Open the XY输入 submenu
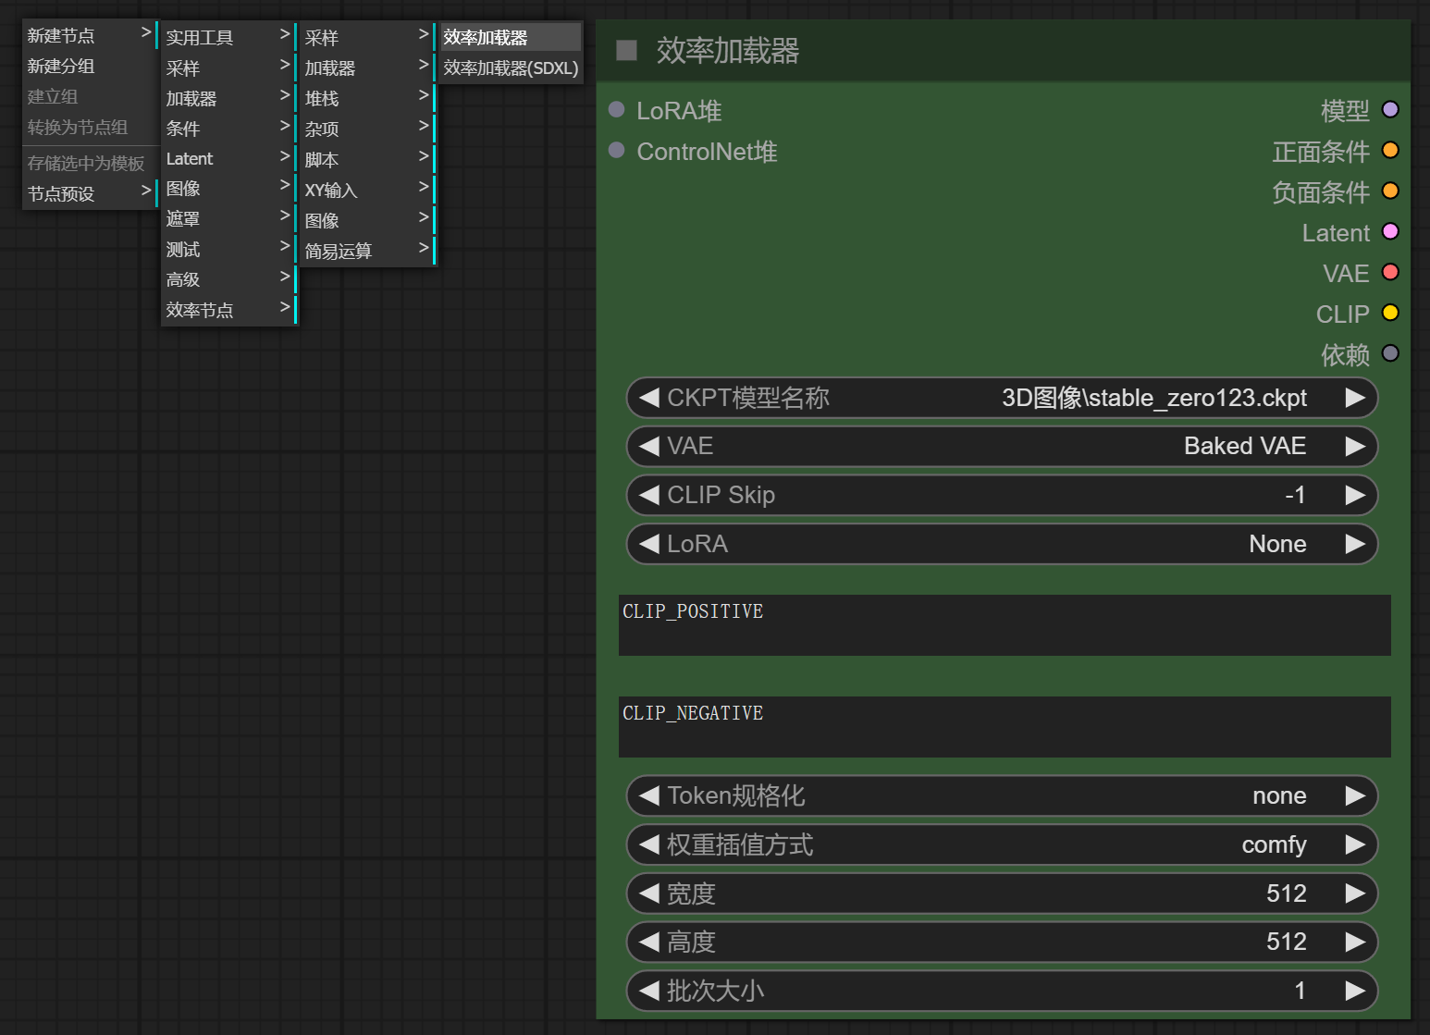 367,190
